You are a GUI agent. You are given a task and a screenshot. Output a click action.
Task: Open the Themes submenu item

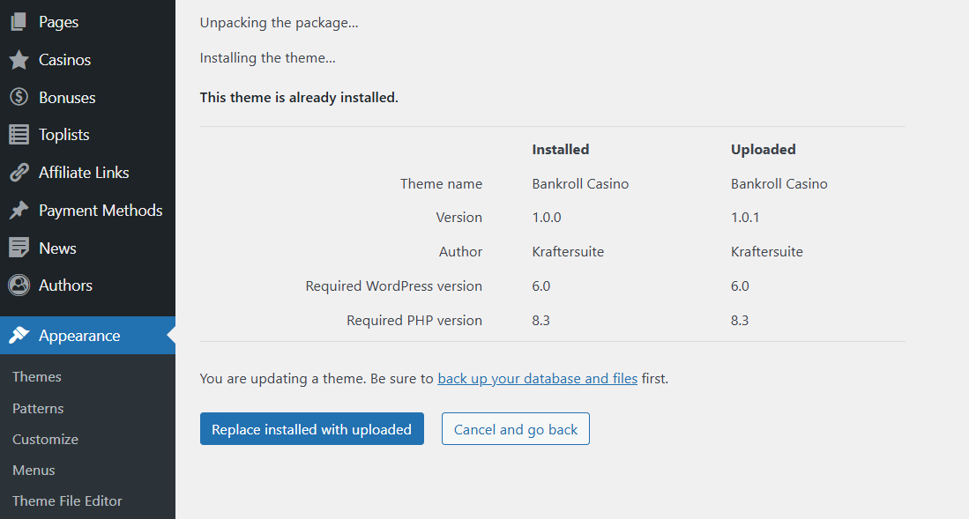click(37, 377)
